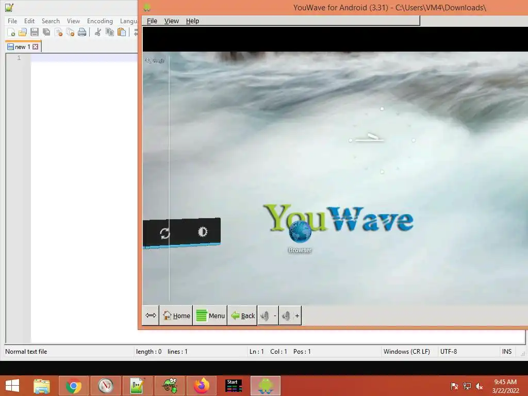This screenshot has height=396, width=528.
Task: Lower volume with the speaker minus button
Action: tap(268, 316)
